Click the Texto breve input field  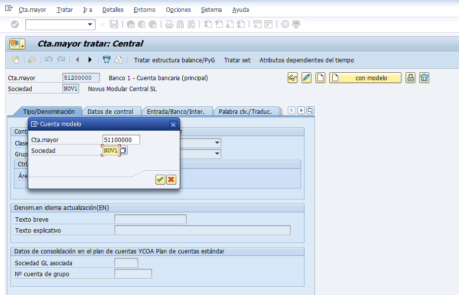point(151,219)
